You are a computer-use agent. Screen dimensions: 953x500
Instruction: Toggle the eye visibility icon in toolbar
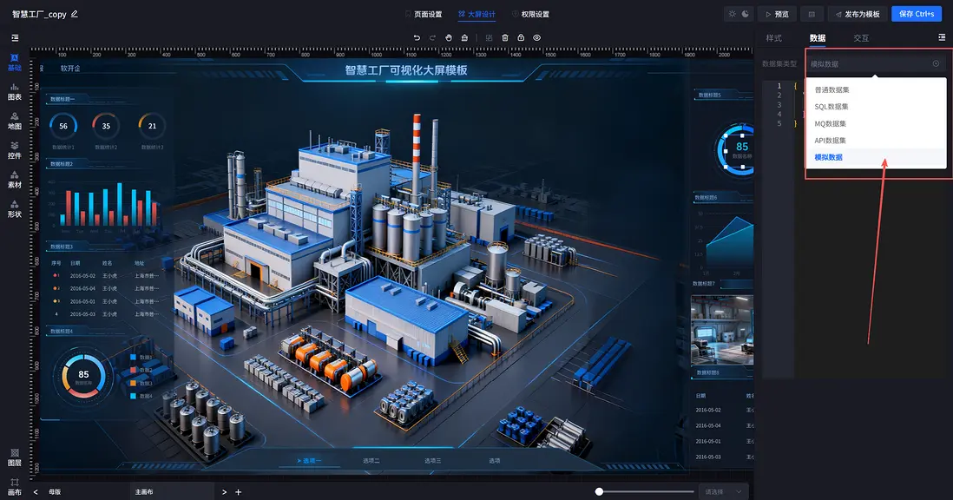(x=536, y=37)
